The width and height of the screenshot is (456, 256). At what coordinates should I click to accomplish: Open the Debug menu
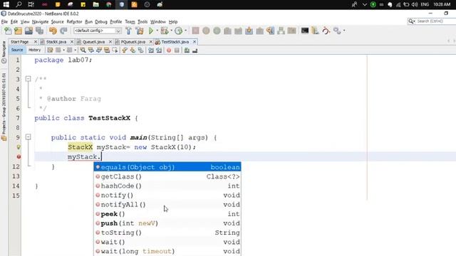pos(101,22)
